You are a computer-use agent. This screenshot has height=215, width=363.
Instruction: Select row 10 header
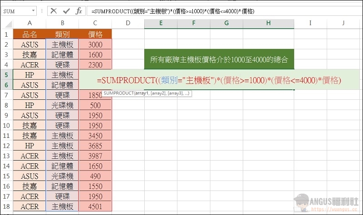tap(6, 125)
